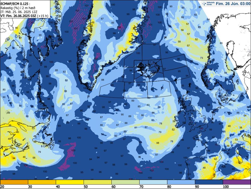Click the 'Fim. 26 Jún. 03:00' header date
This screenshot has width=251, height=189.
pyautogui.click(x=233, y=4)
